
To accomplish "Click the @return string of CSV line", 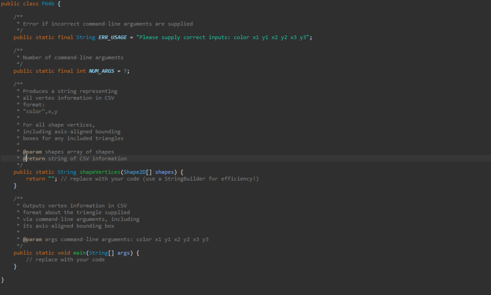I will [74, 159].
